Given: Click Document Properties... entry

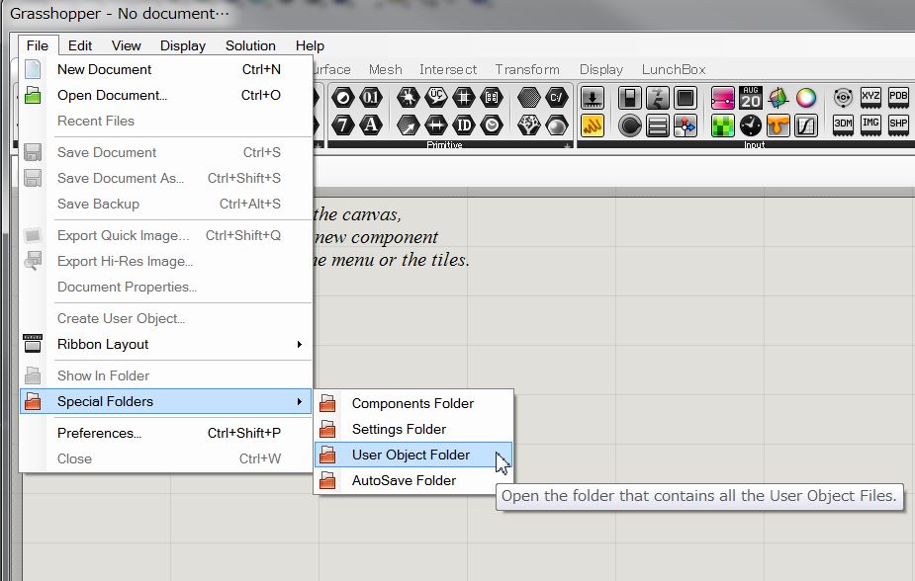Looking at the screenshot, I should (x=166, y=287).
